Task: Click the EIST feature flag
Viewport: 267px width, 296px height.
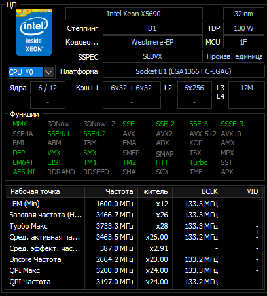Action: pyautogui.click(x=54, y=162)
